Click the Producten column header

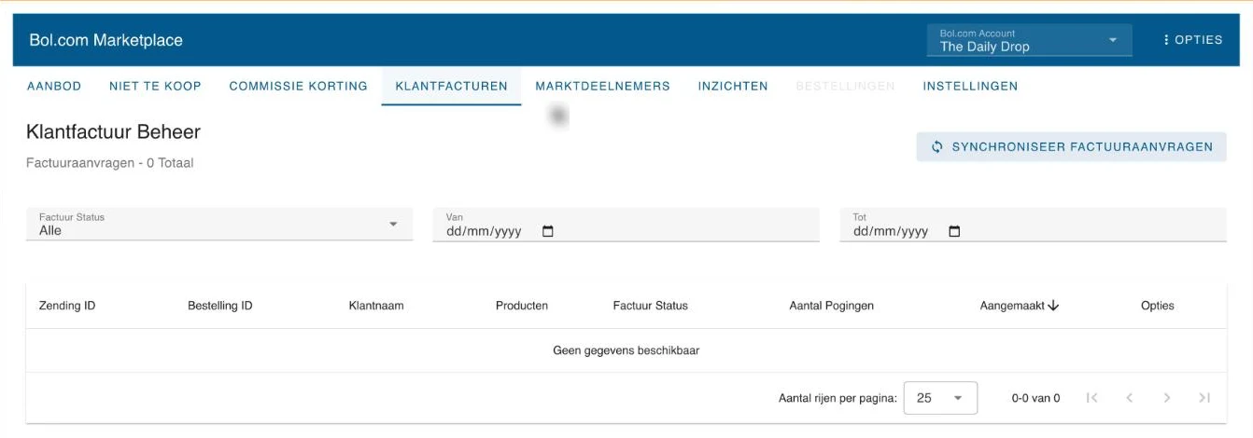click(522, 306)
